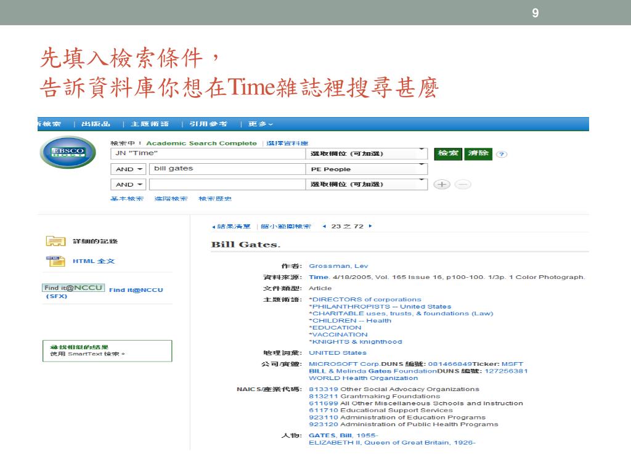
Task: Click the bill gates search field
Action: 227,169
